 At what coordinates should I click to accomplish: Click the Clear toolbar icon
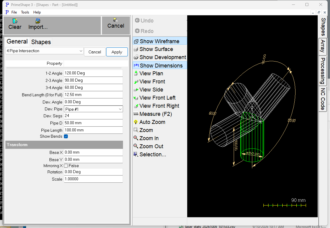(15, 21)
